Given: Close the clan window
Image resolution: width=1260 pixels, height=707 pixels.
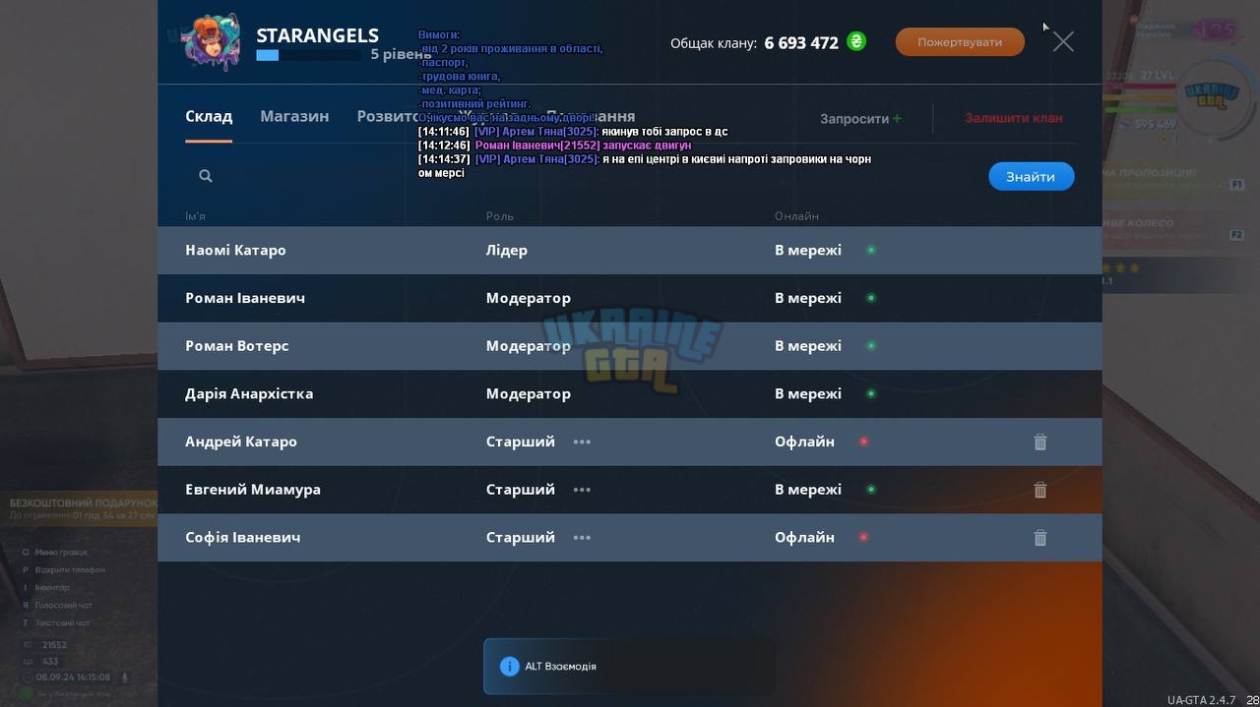Looking at the screenshot, I should (1063, 41).
